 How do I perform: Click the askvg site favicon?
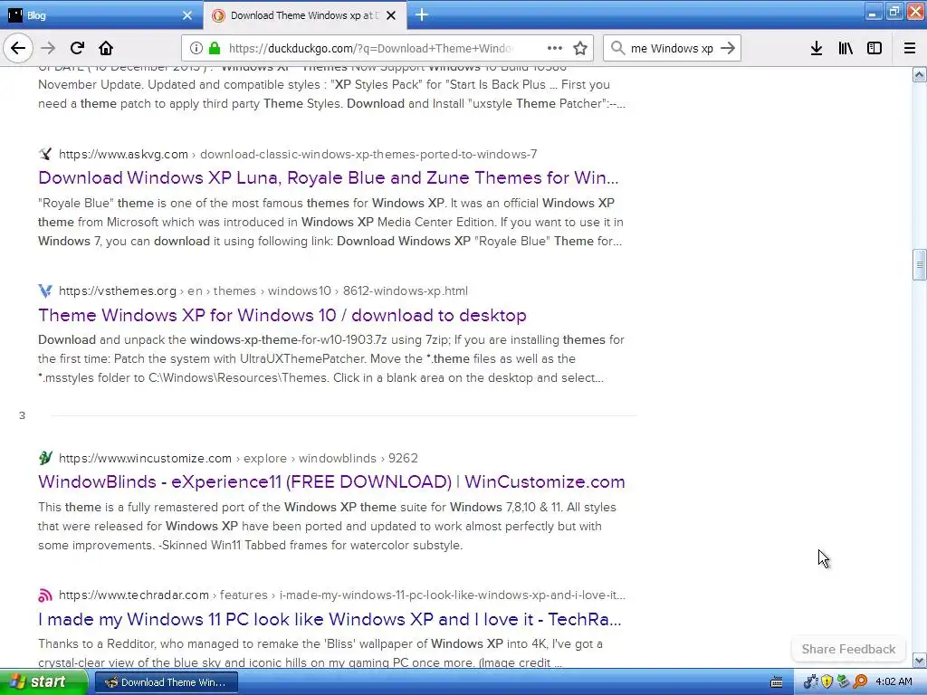[x=45, y=154]
